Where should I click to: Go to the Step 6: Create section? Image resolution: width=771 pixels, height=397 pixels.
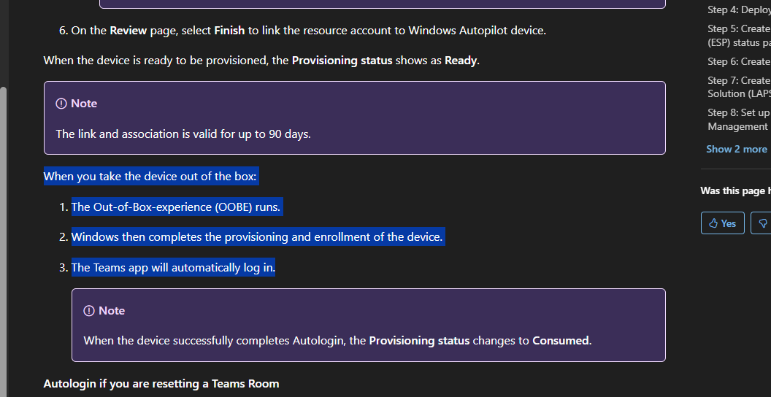[739, 61]
